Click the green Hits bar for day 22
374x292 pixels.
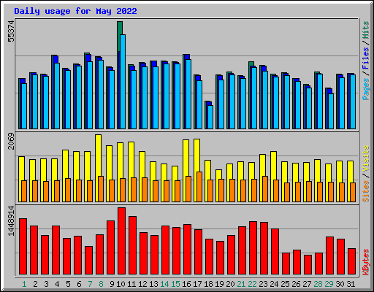251,64
